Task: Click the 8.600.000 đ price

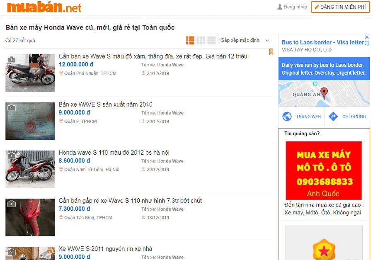Action: click(x=74, y=161)
